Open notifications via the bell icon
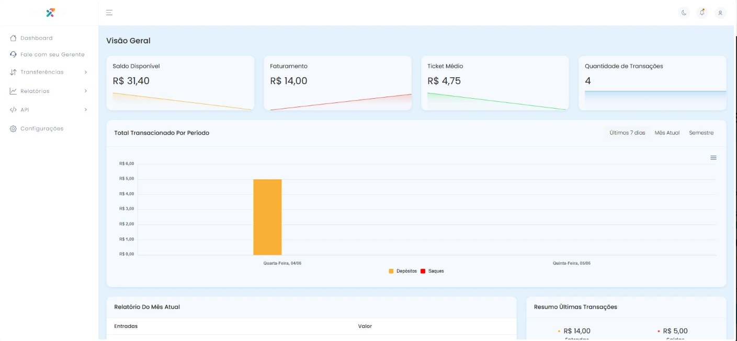The height and width of the screenshot is (341, 737). [x=702, y=13]
